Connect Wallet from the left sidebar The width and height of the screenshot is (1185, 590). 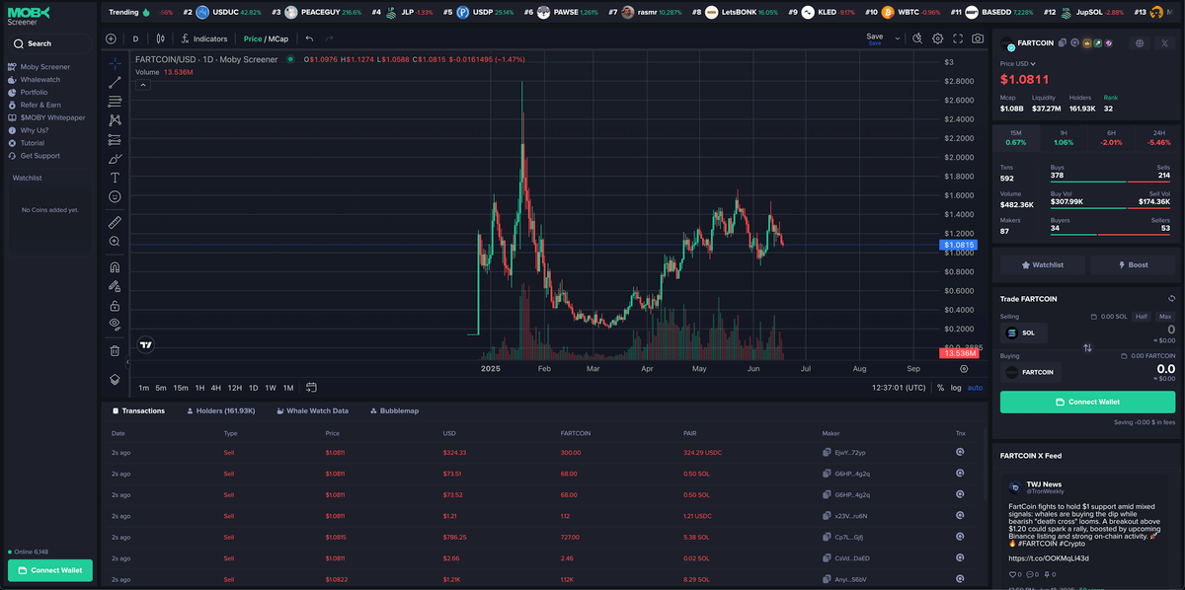tap(49, 570)
